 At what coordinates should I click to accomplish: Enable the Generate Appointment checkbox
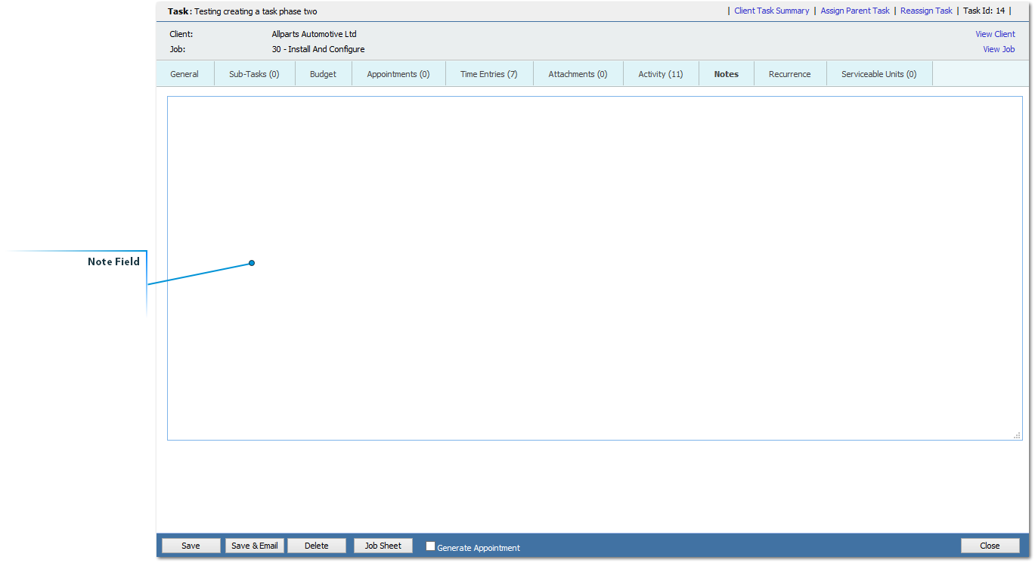point(430,546)
